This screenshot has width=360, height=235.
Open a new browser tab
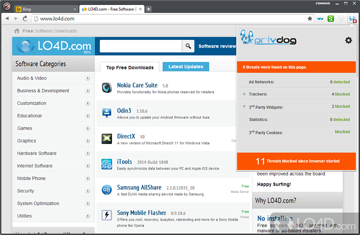tap(148, 9)
